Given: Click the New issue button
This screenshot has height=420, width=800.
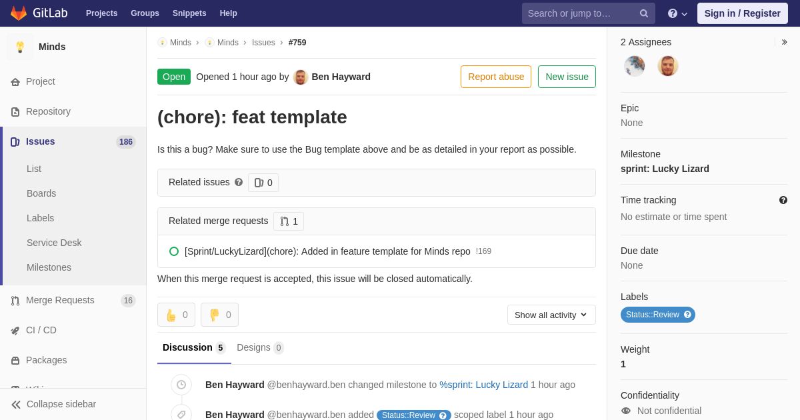Looking at the screenshot, I should pos(567,77).
